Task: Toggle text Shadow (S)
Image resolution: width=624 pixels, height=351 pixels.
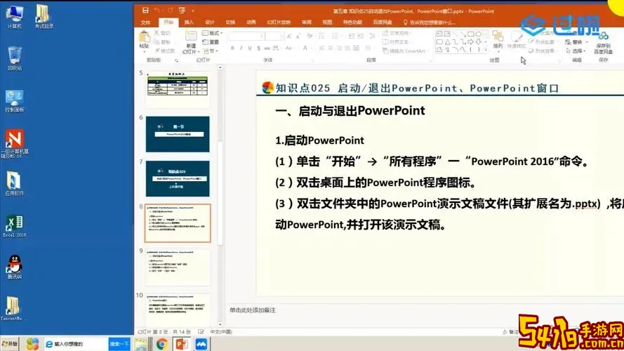Action: click(x=259, y=48)
